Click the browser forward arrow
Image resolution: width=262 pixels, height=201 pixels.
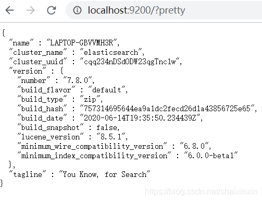(30, 10)
